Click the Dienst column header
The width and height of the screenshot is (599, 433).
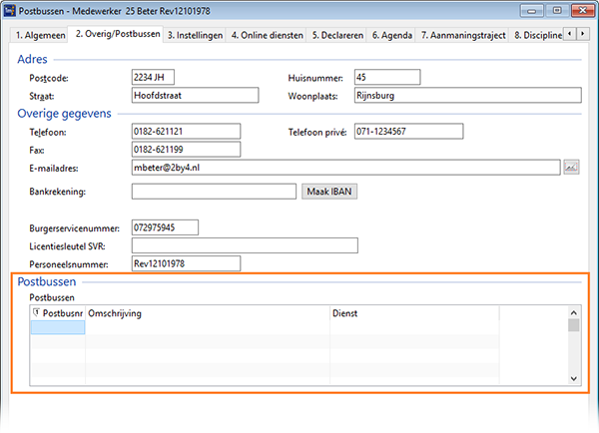(414, 313)
